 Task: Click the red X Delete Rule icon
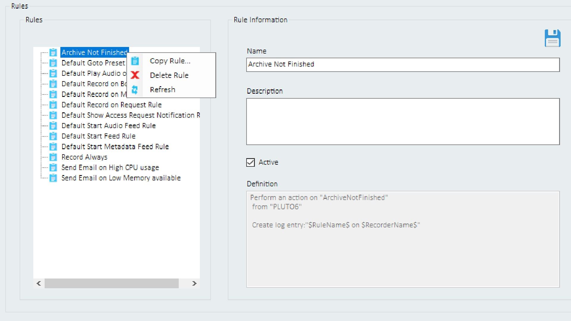tap(135, 75)
